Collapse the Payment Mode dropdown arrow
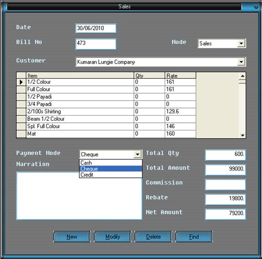 pyautogui.click(x=137, y=154)
